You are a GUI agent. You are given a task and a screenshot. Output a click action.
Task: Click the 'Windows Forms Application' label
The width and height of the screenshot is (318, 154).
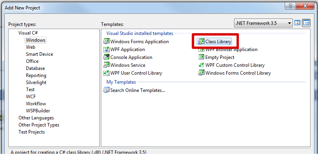pos(139,42)
